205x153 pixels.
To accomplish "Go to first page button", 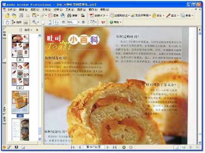I will pyautogui.click(x=72, y=147).
